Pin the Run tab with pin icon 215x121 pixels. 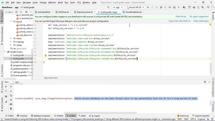[x=6, y=102]
